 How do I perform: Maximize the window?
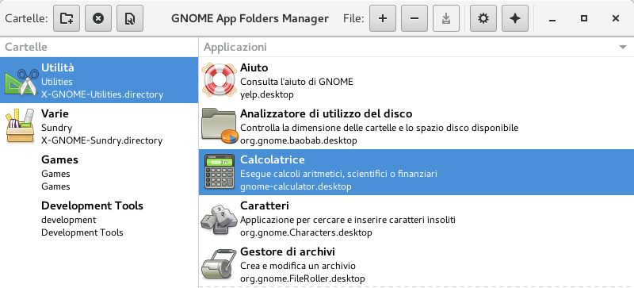[584, 18]
